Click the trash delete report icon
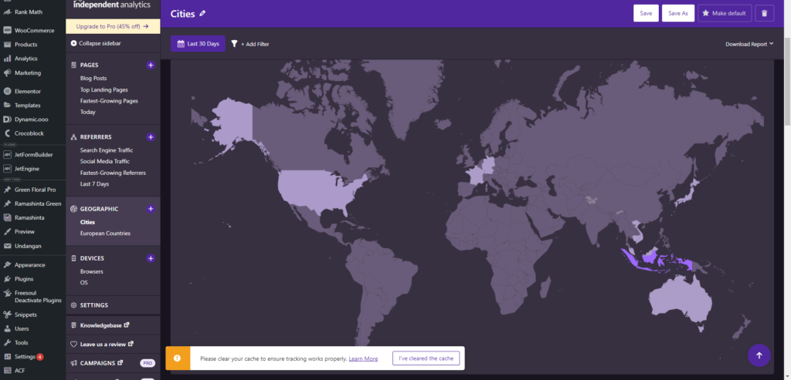 pyautogui.click(x=764, y=13)
